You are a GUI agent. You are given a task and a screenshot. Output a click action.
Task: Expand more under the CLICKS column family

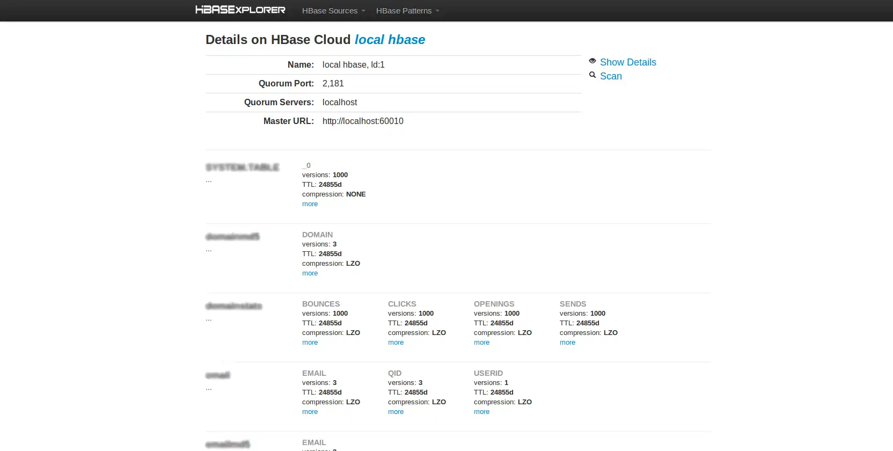pos(396,343)
